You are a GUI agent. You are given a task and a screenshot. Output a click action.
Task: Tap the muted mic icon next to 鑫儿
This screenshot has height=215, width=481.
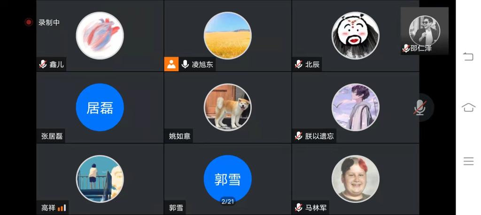click(x=43, y=64)
